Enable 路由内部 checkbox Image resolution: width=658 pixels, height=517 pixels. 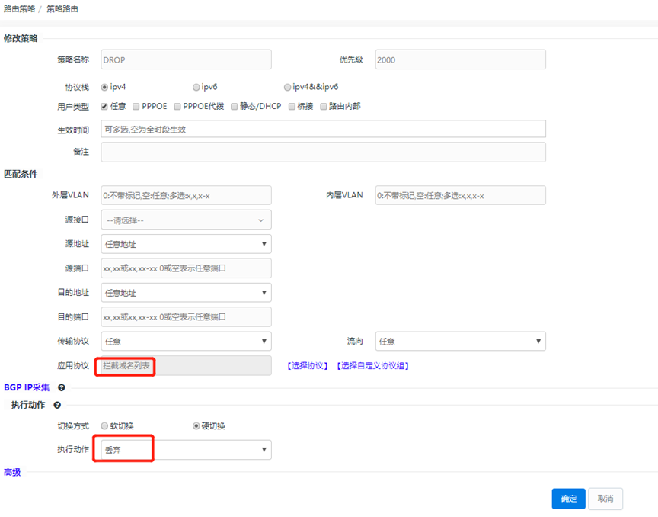(x=324, y=106)
